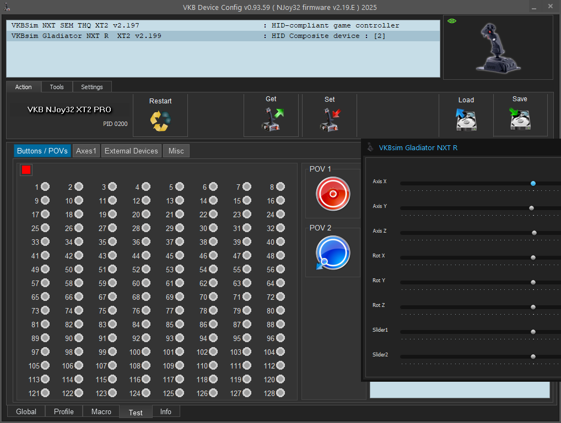Click the light blue log text field

[460, 390]
